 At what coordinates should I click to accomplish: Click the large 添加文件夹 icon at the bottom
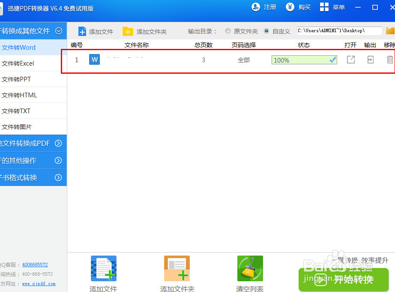pos(177,268)
